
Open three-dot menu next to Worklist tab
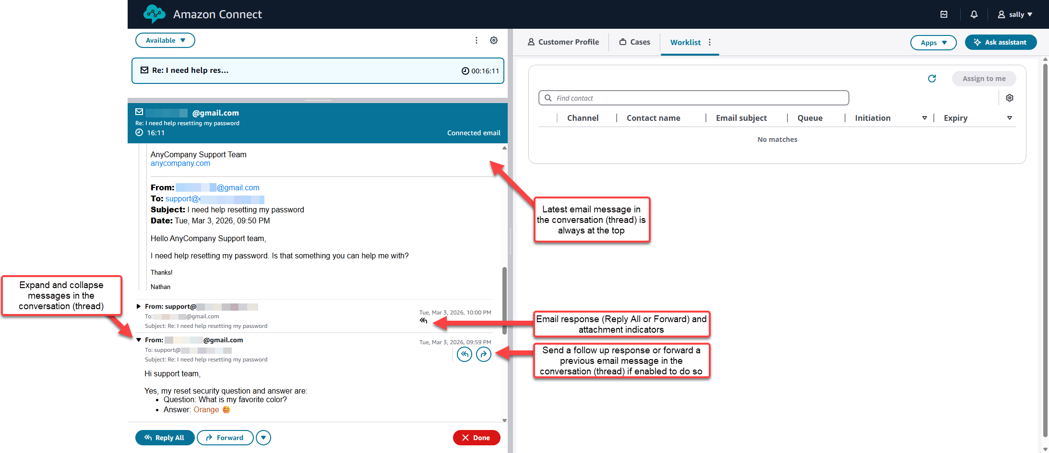pyautogui.click(x=710, y=42)
